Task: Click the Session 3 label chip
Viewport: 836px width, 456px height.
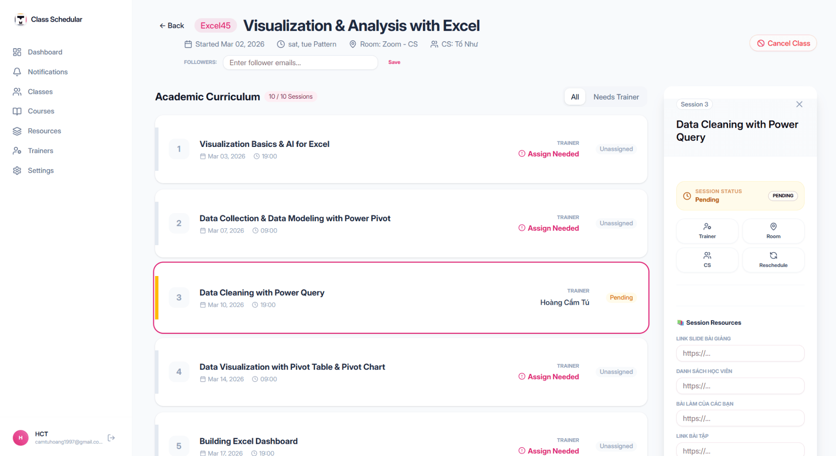Action: point(694,104)
